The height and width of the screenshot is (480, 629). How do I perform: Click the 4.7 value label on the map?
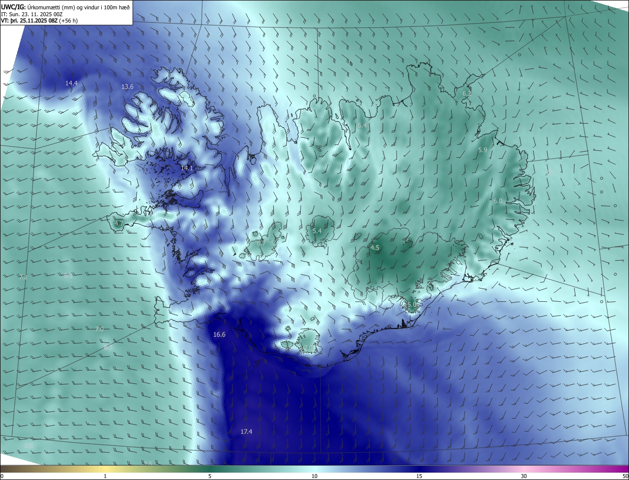[119, 223]
